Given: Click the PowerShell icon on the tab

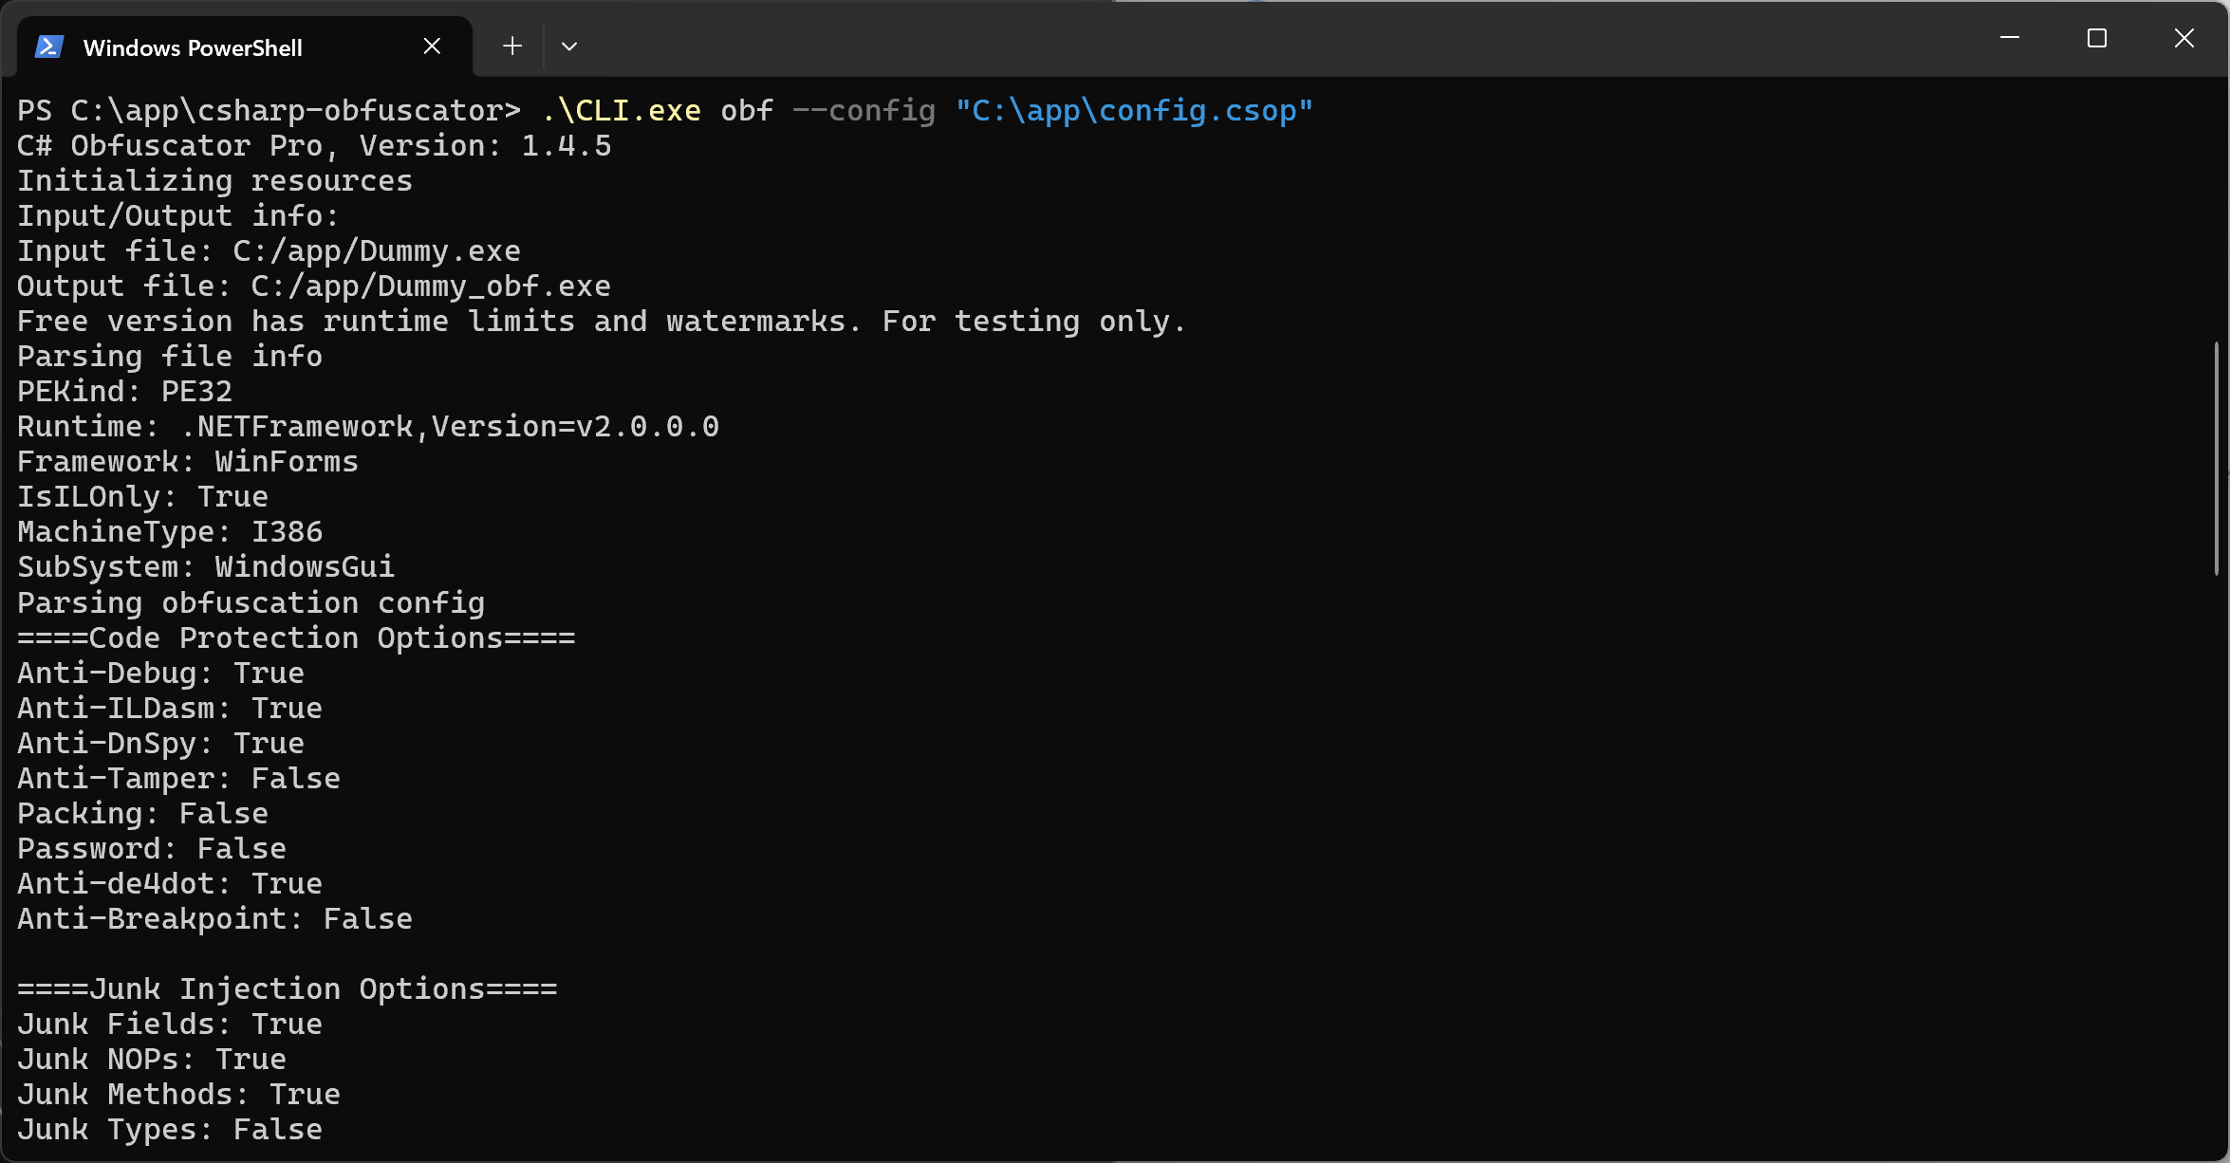Looking at the screenshot, I should (x=48, y=46).
